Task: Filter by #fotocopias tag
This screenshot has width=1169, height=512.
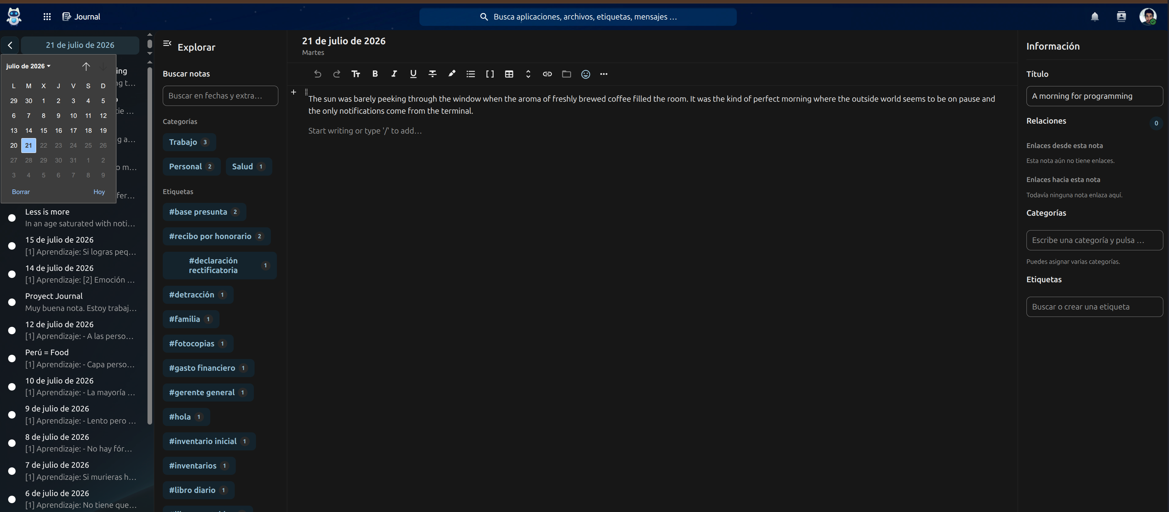Action: click(x=198, y=343)
